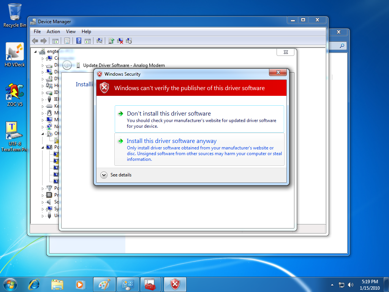Expand See details in Windows Security dialog
389x292 pixels.
click(x=104, y=175)
